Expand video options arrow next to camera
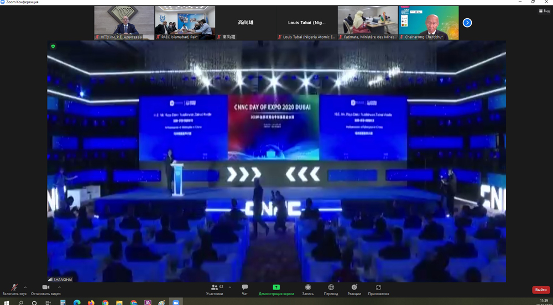The image size is (553, 305). (x=59, y=287)
